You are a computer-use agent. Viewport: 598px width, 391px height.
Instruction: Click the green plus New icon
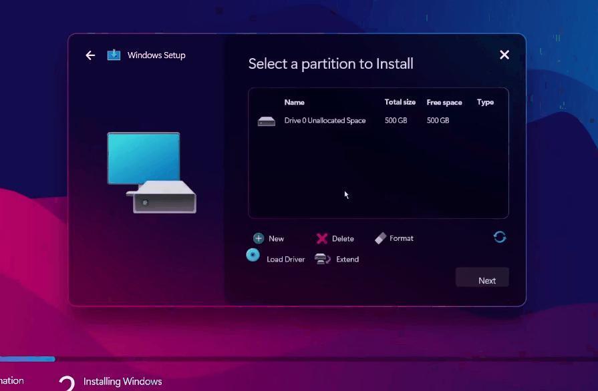[259, 238]
